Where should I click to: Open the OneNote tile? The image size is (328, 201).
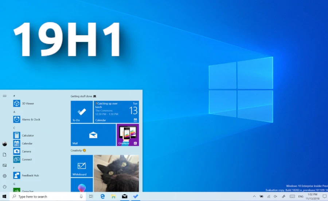click(128, 135)
